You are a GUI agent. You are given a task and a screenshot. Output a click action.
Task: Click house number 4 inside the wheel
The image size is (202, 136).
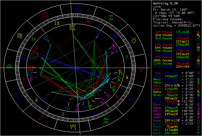[x=94, y=112]
